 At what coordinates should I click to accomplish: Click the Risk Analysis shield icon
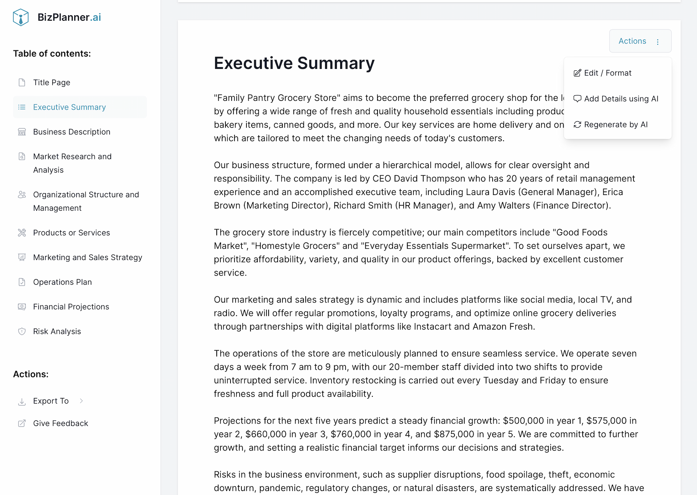(22, 331)
